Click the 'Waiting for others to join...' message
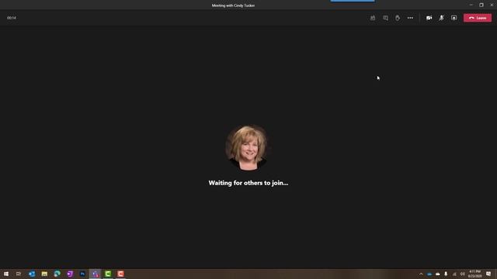Screen dimensions: 497x279 (x=248, y=183)
